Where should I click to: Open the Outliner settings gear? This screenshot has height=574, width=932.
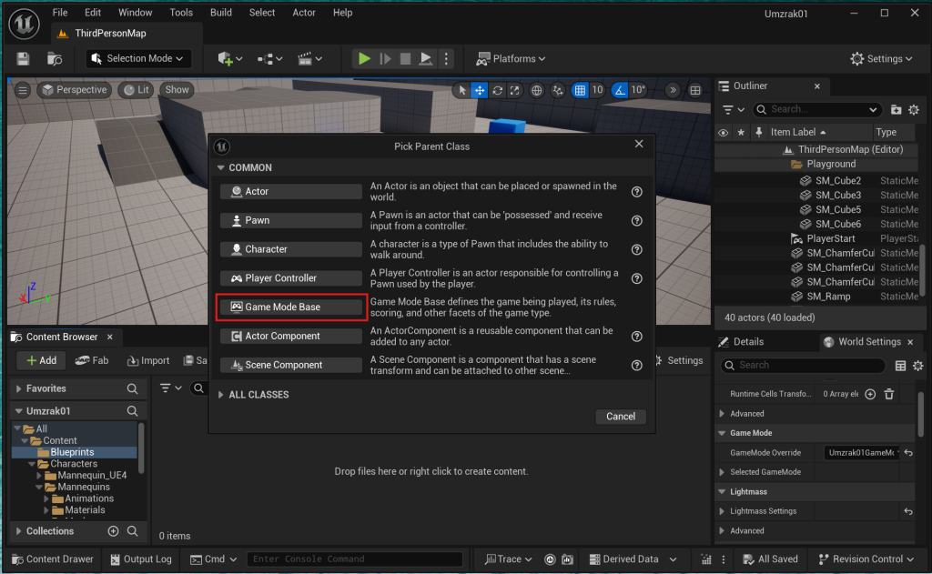click(914, 110)
